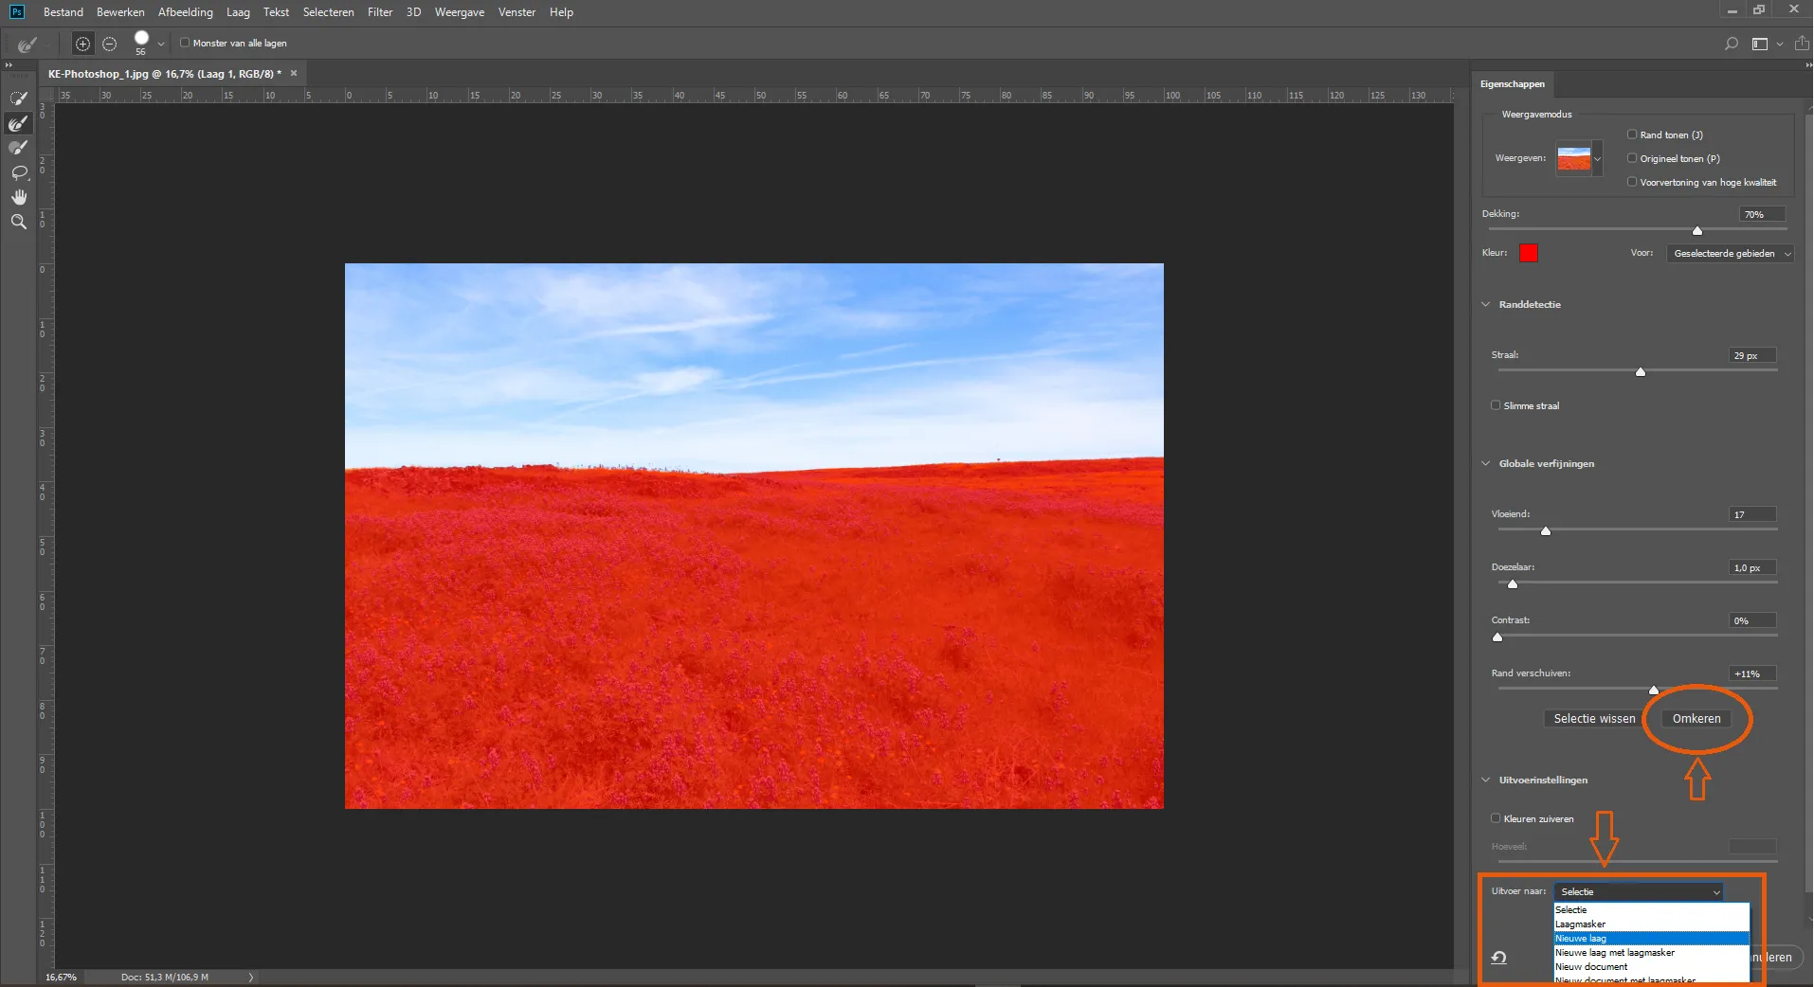Collapse the Randdetectie section
1814x987 pixels.
click(1486, 304)
